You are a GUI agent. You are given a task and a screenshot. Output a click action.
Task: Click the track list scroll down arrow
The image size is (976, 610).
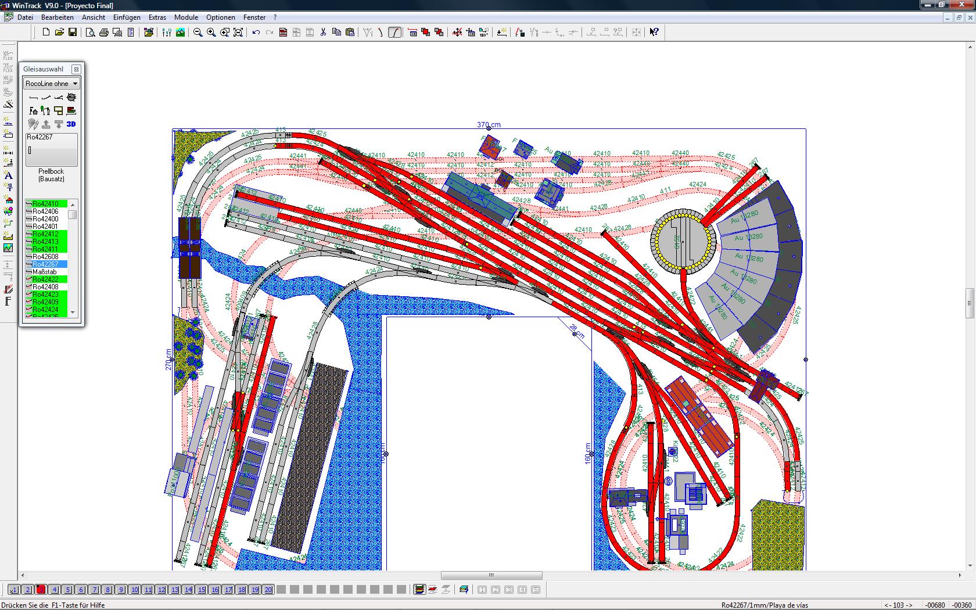click(73, 313)
